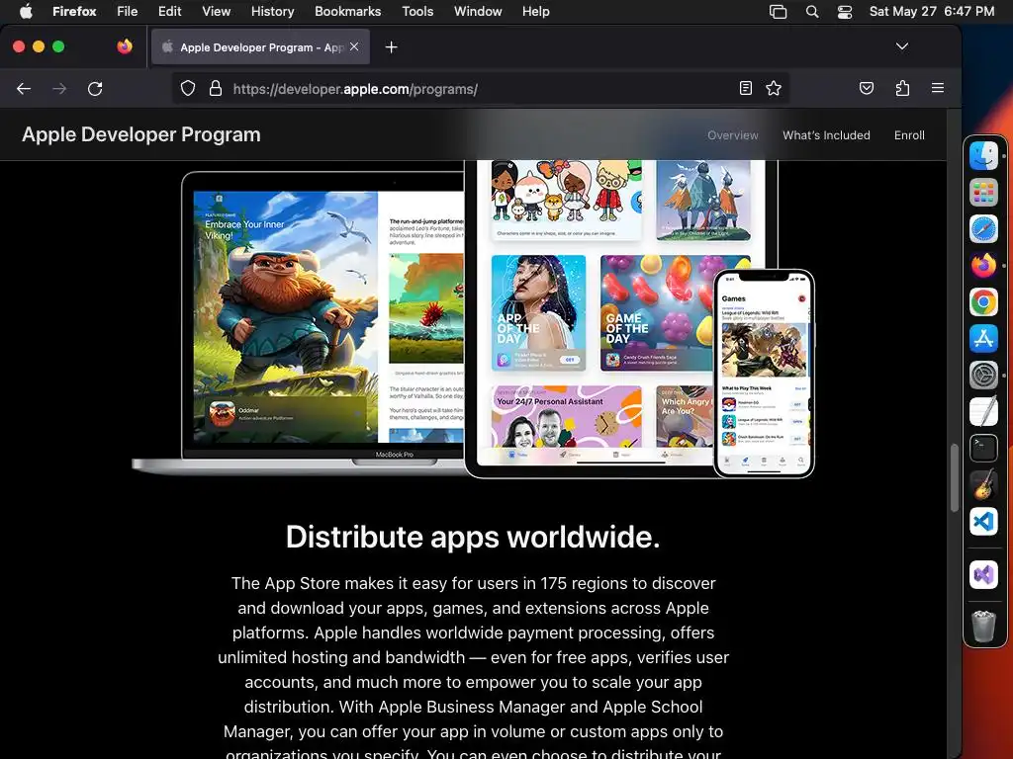Open the Trash in the Dock
Screen dimensions: 1013x759
983,626
